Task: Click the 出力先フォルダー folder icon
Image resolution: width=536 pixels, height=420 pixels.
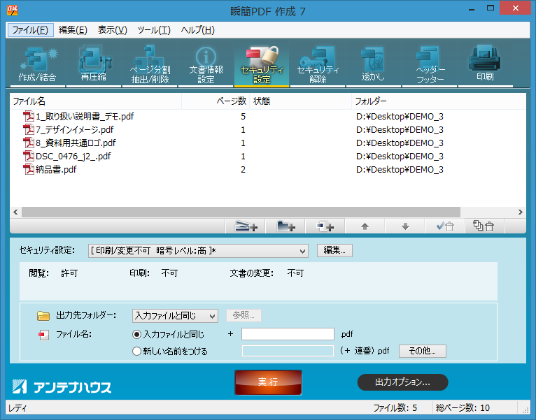Action: (43, 315)
